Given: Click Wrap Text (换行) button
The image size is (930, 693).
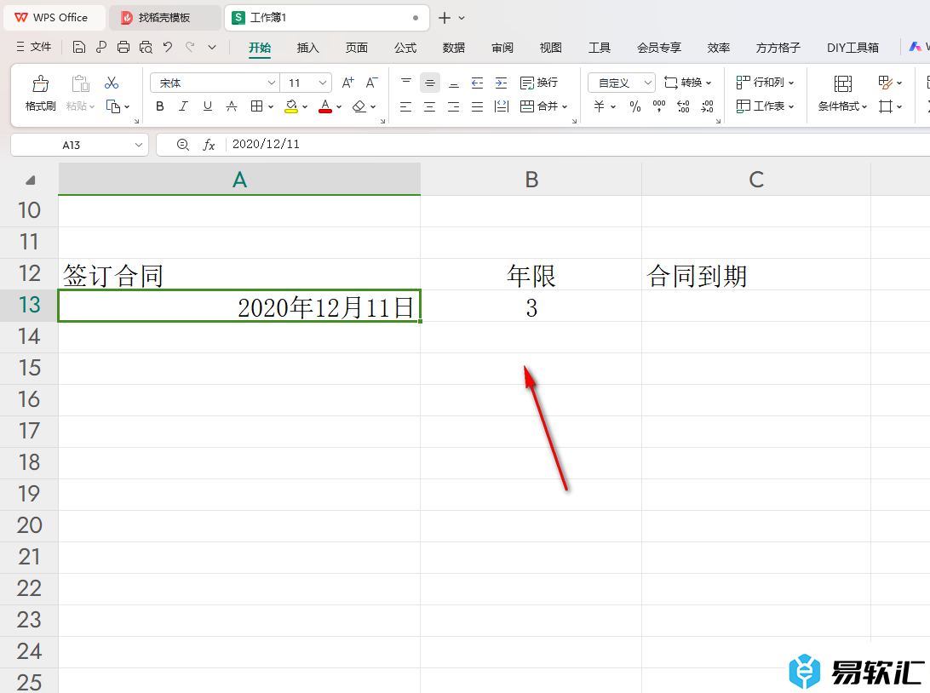Looking at the screenshot, I should [538, 83].
